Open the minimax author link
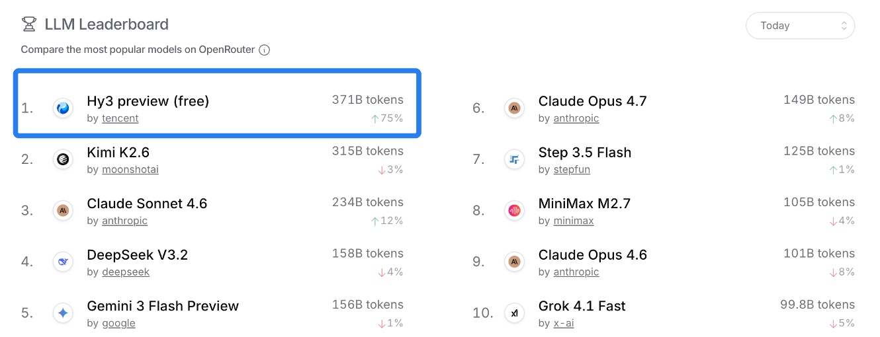880x337 pixels. point(574,221)
